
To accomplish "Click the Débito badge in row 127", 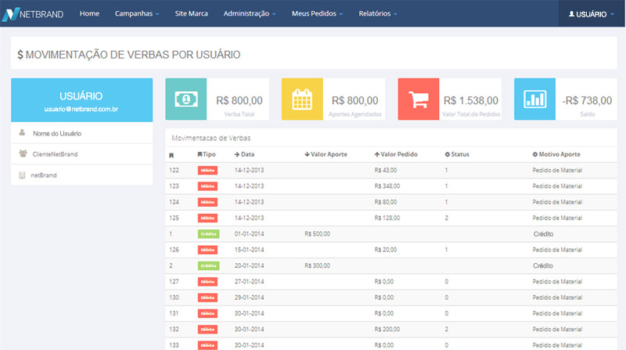I will 207,282.
